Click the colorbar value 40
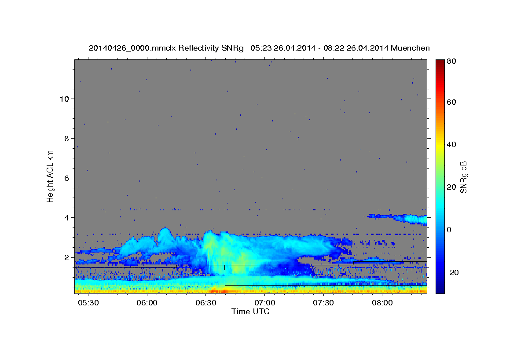The image size is (528, 352). coord(451,144)
